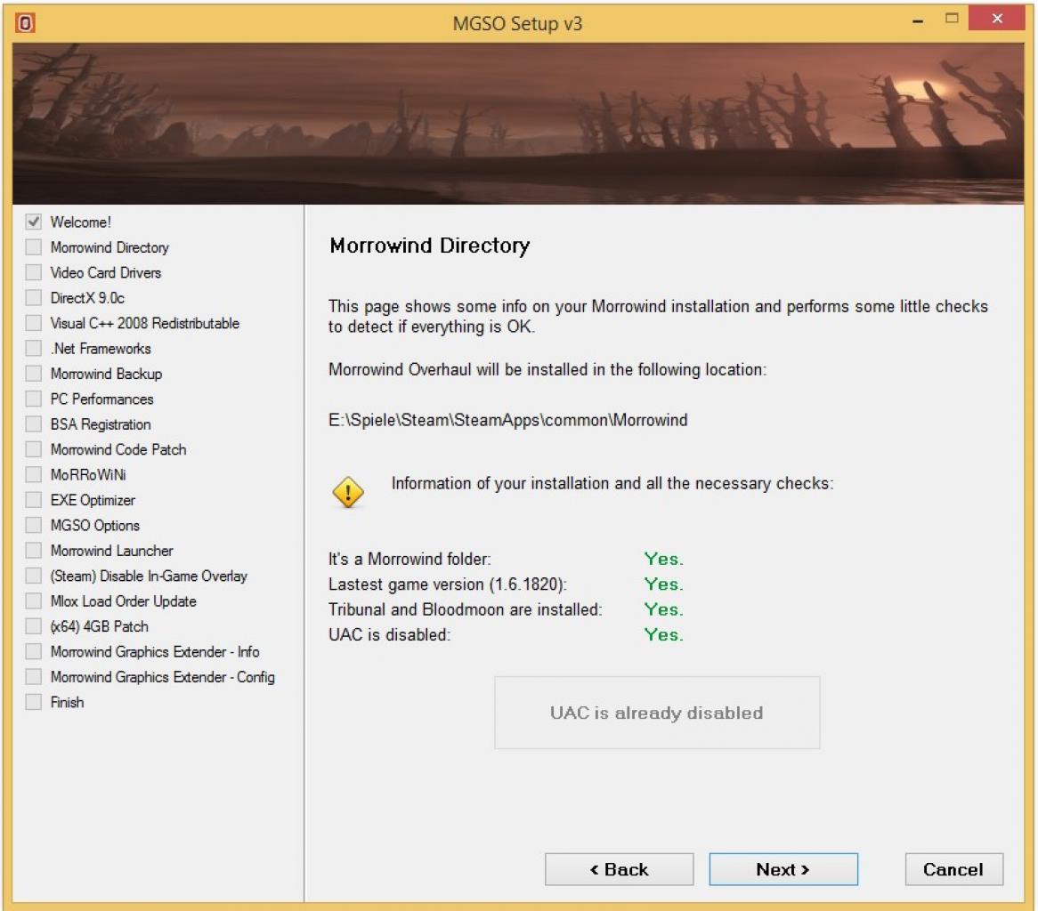Go Back to the previous page

pos(619,869)
